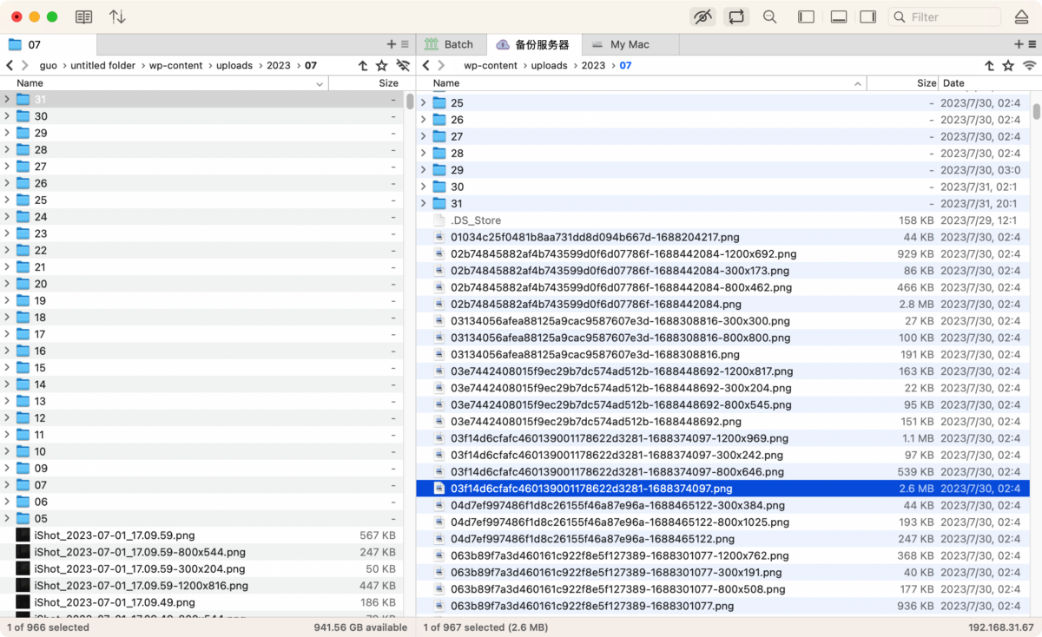Open the favorites layout book icon

click(x=84, y=16)
